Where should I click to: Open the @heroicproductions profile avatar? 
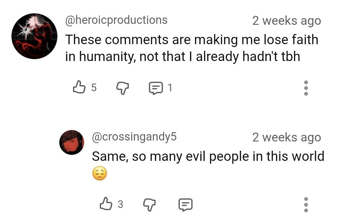(34, 36)
